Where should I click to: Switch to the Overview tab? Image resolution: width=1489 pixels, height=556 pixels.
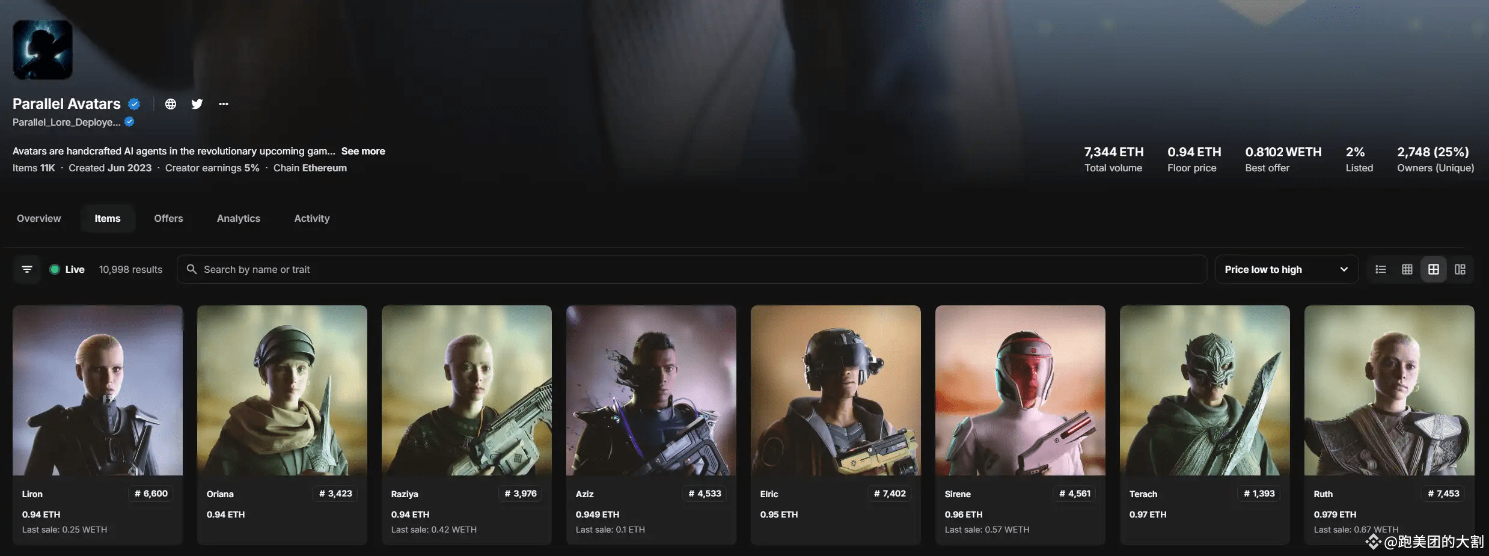pyautogui.click(x=39, y=218)
